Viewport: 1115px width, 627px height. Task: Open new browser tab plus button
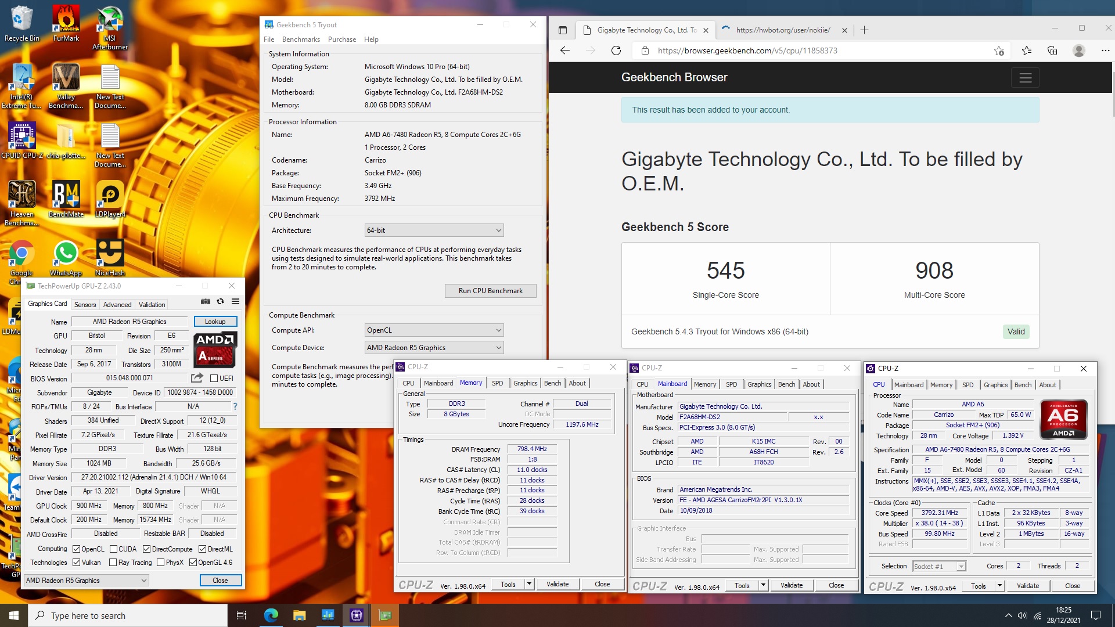tap(864, 30)
